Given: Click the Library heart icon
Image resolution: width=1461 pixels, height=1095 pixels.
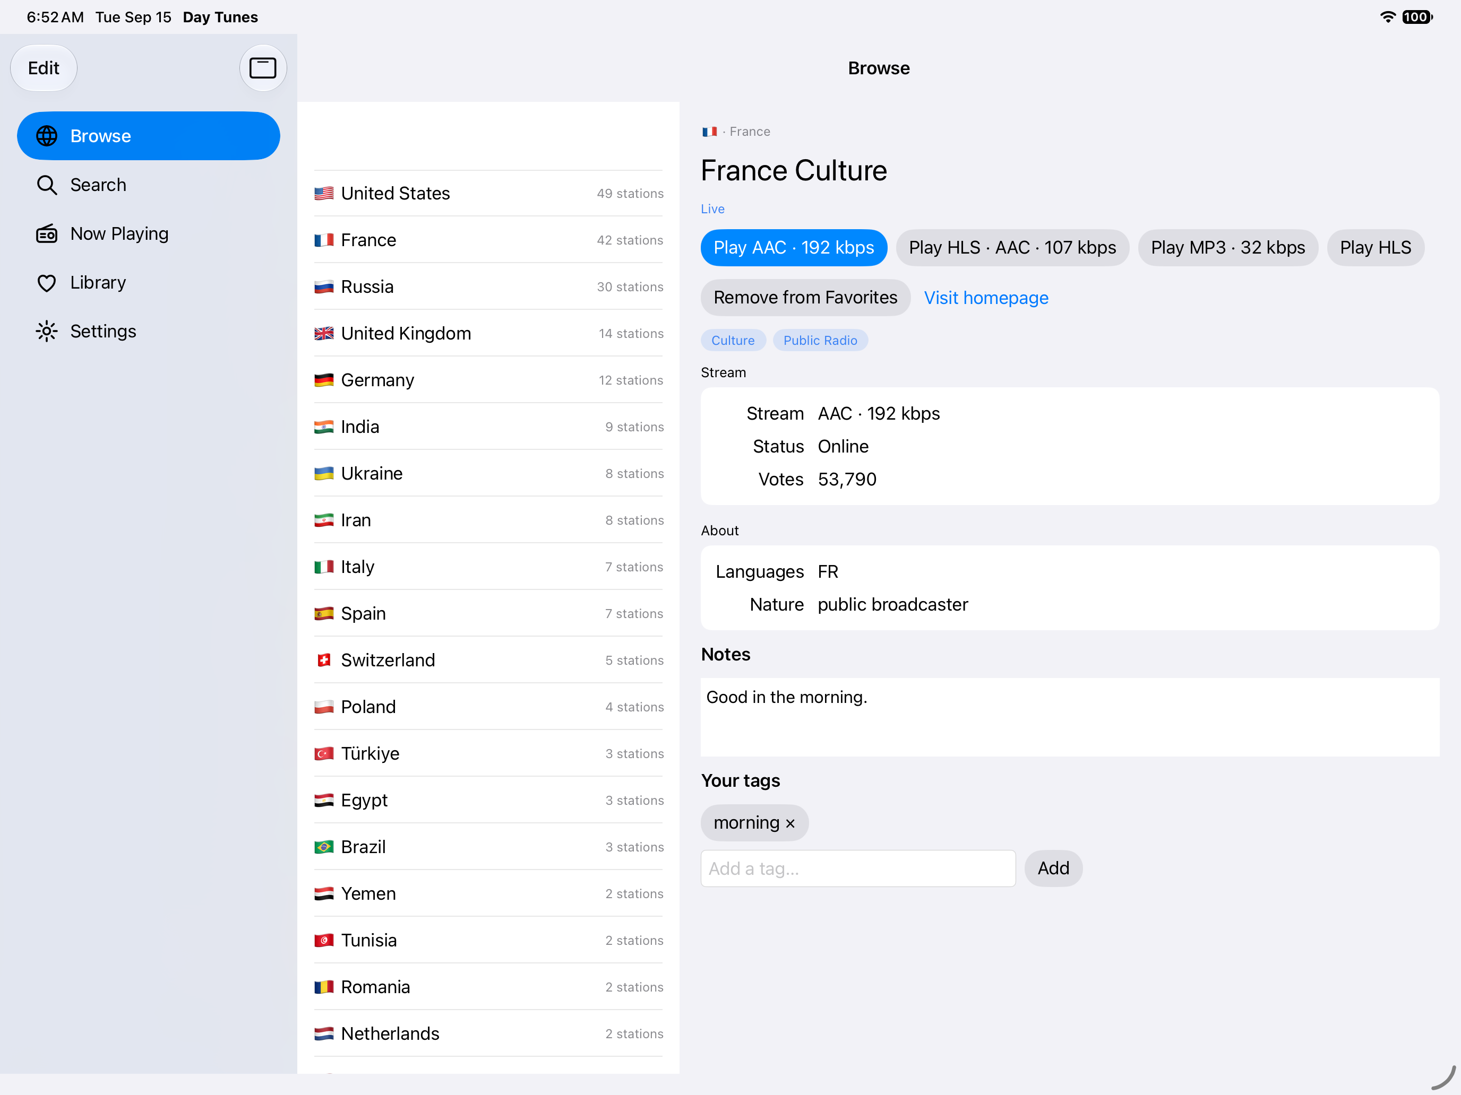Looking at the screenshot, I should click(x=46, y=282).
